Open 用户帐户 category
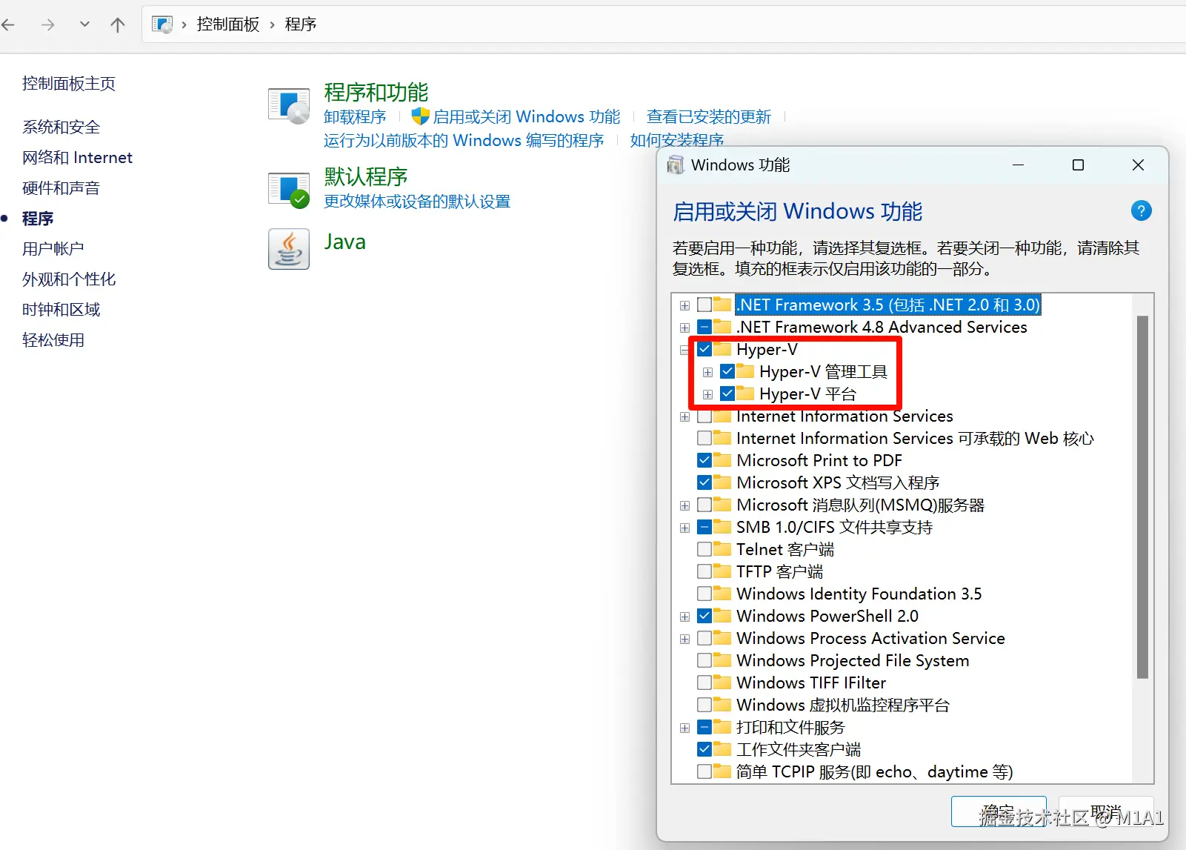Viewport: 1186px width, 850px height. 53,249
